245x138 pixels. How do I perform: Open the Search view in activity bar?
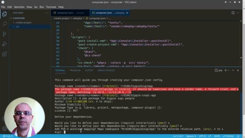coord(4,24)
